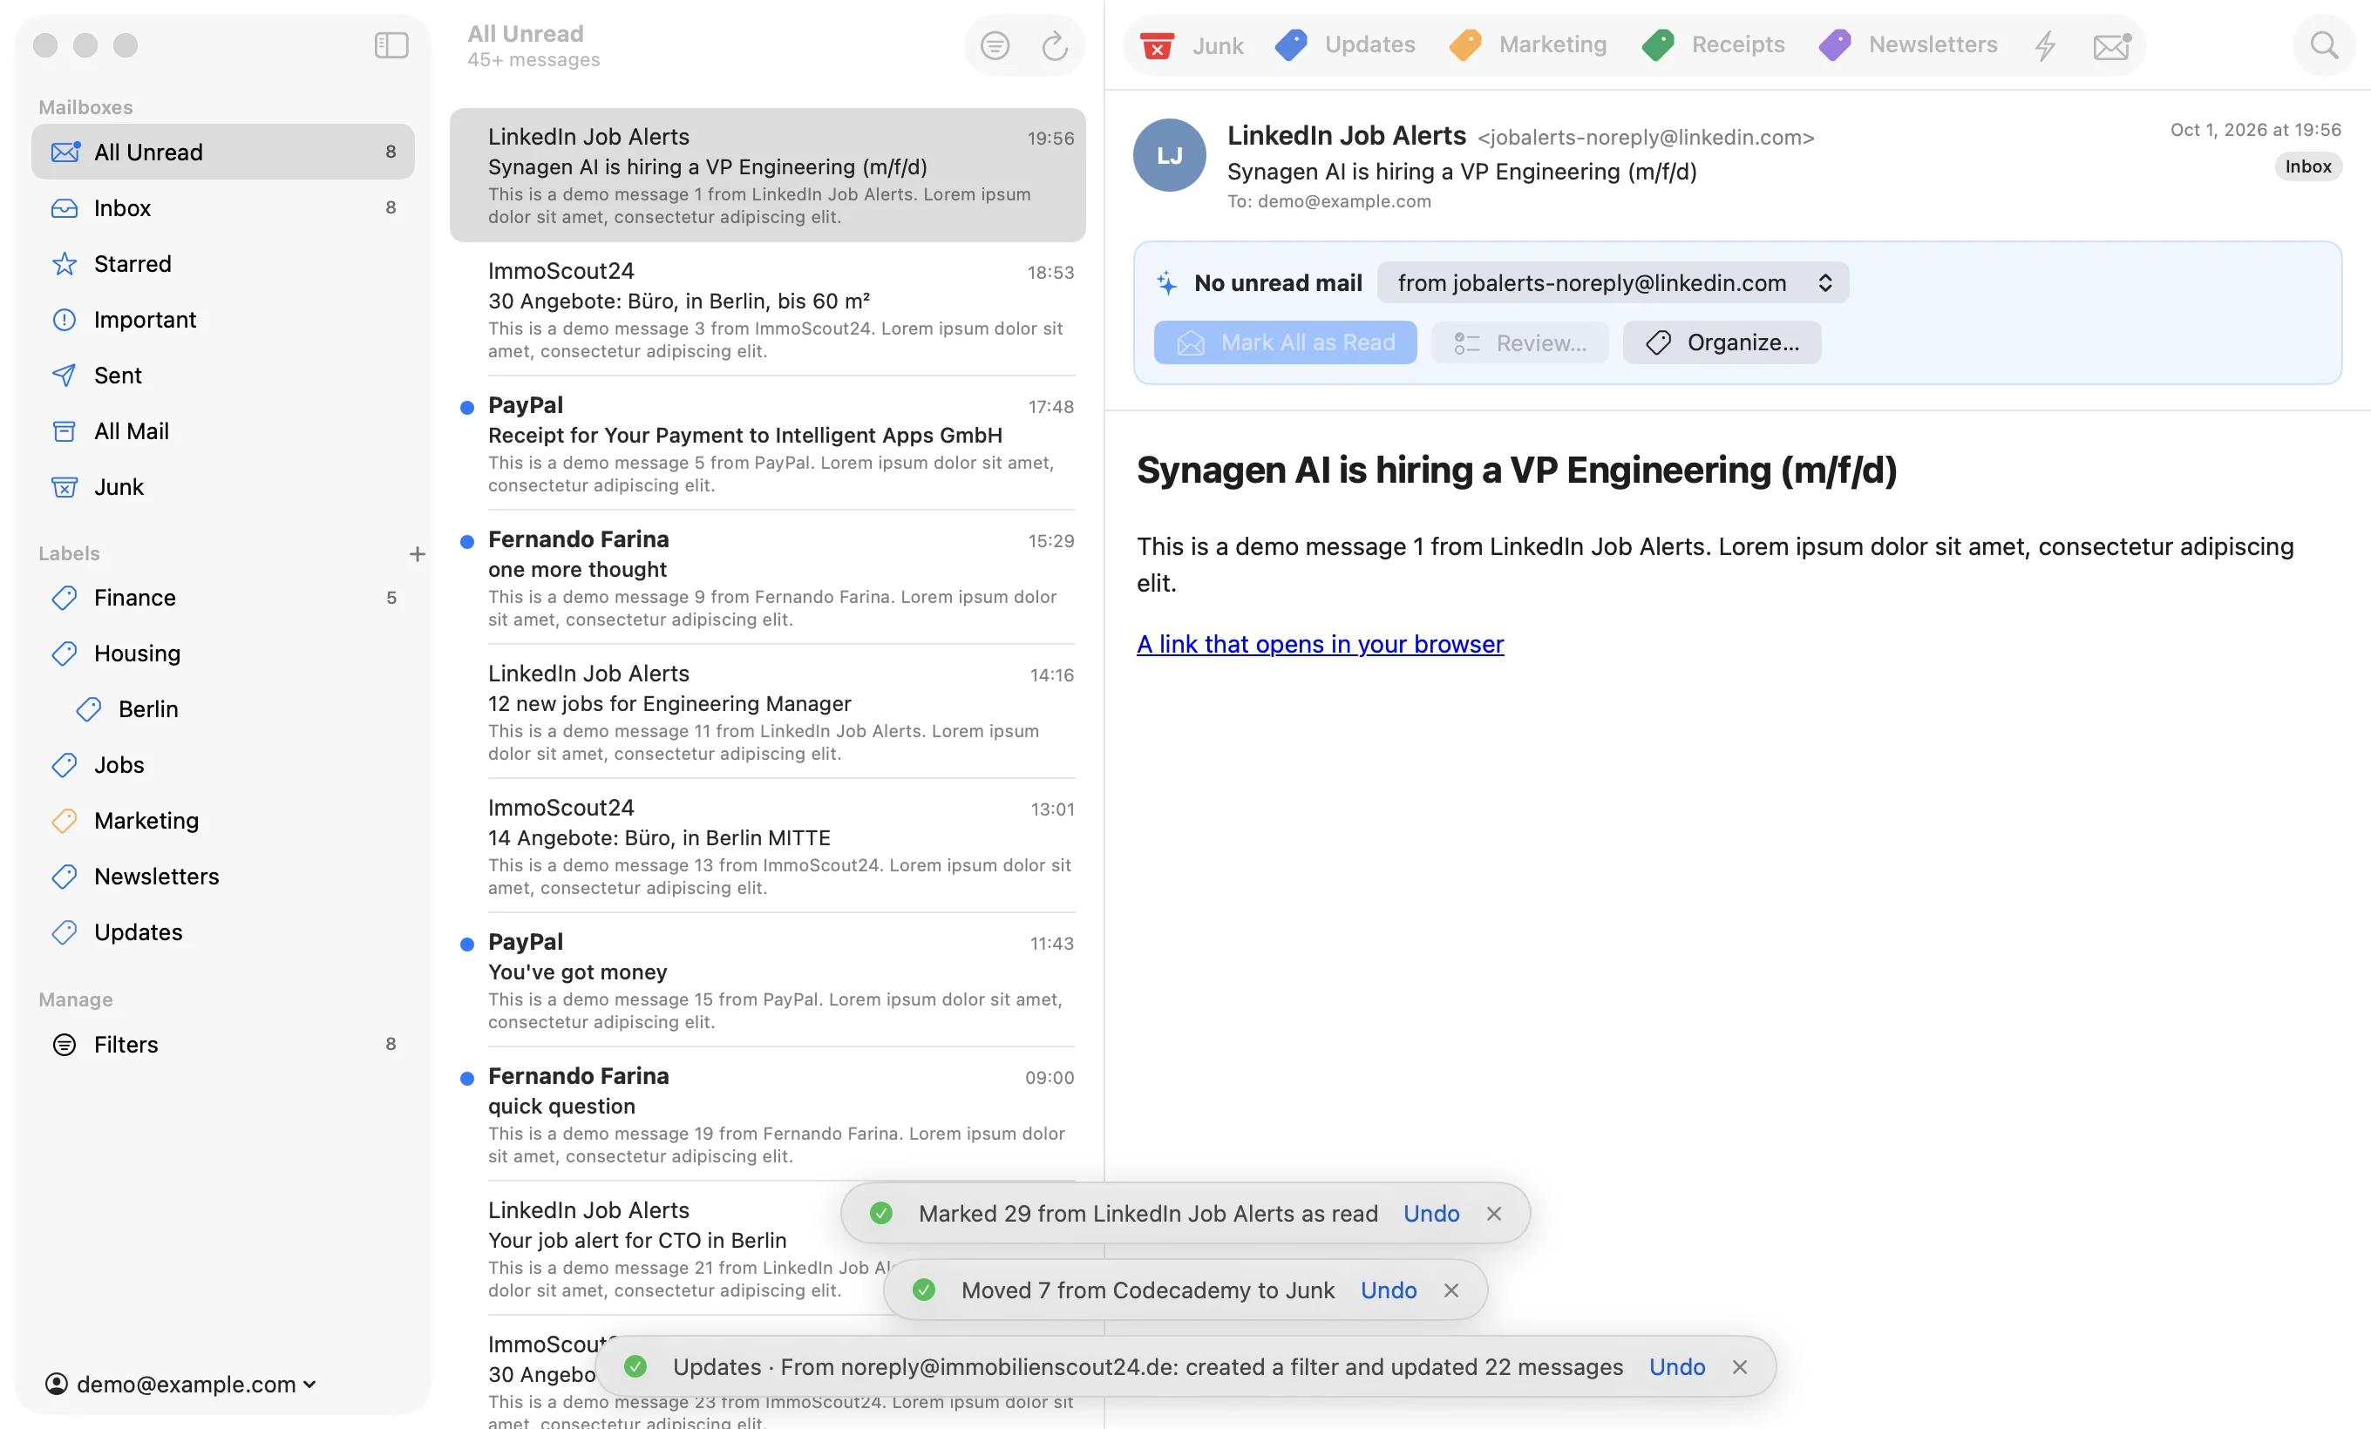Open the search magnifier icon
Viewport: 2371px width, 1429px height.
point(2324,45)
